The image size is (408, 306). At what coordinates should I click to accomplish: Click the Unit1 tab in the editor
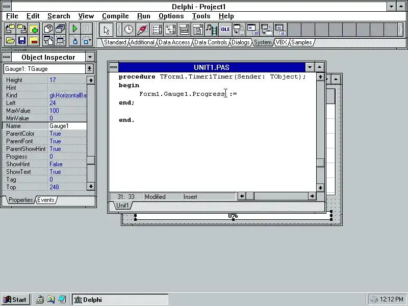tap(122, 206)
